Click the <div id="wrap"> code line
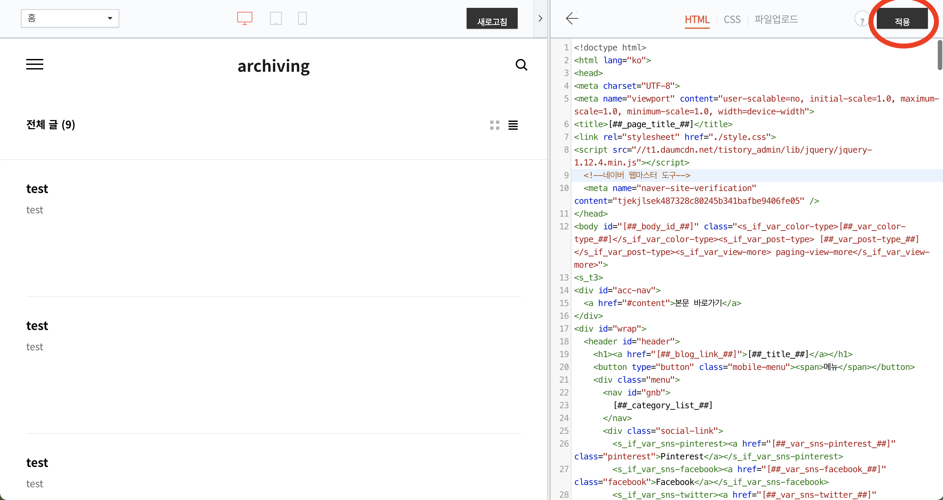The height and width of the screenshot is (500, 943). click(x=610, y=329)
